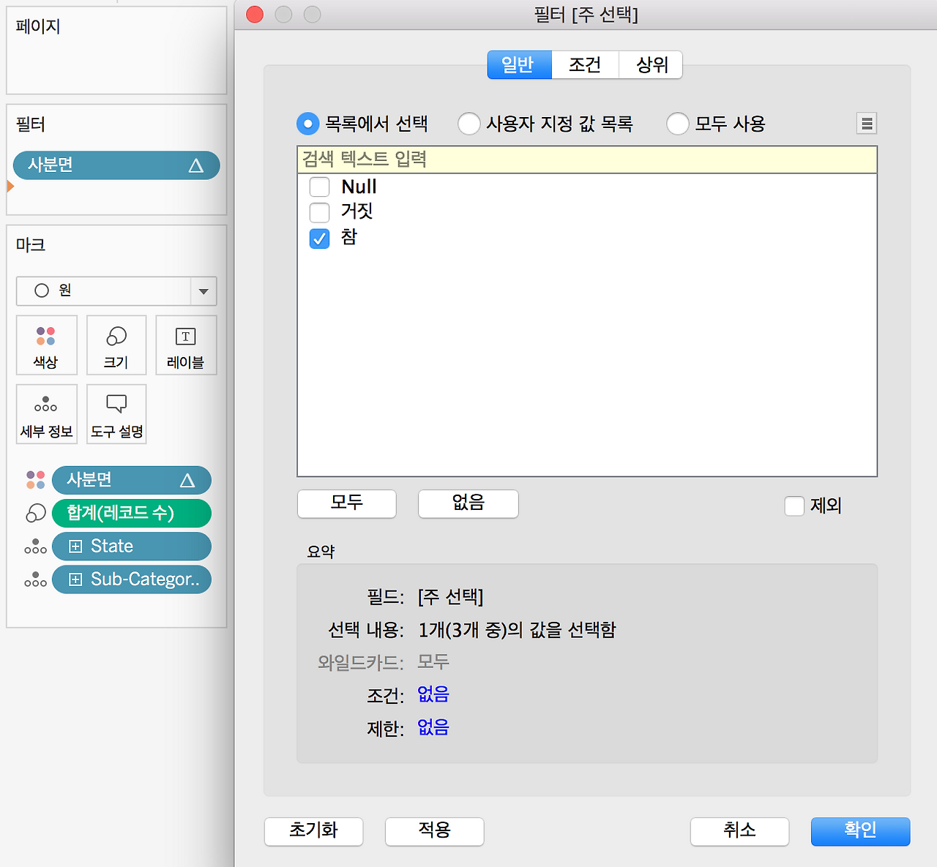Open the mark type dropdown showing 원

tap(116, 290)
